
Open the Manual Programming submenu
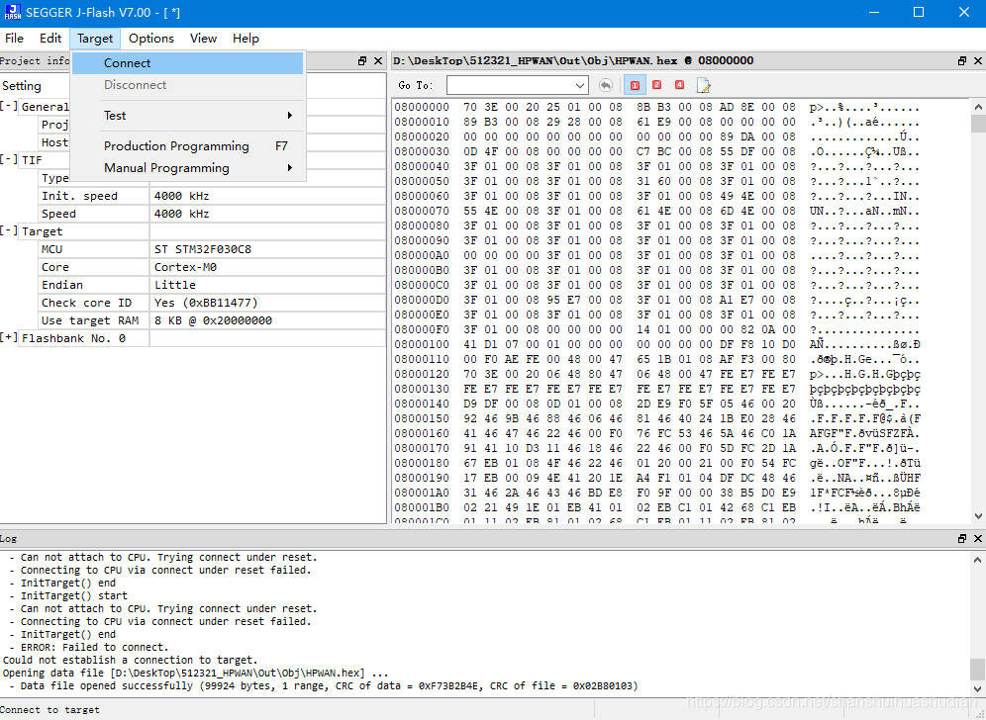point(188,168)
